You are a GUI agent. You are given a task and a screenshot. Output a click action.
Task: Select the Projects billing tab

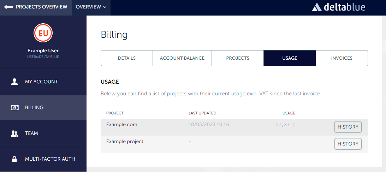pos(238,58)
